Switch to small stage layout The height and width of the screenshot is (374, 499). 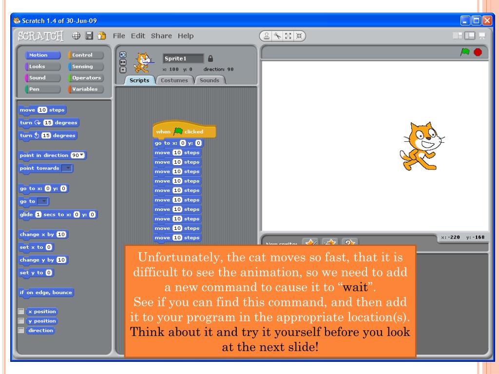pos(458,36)
